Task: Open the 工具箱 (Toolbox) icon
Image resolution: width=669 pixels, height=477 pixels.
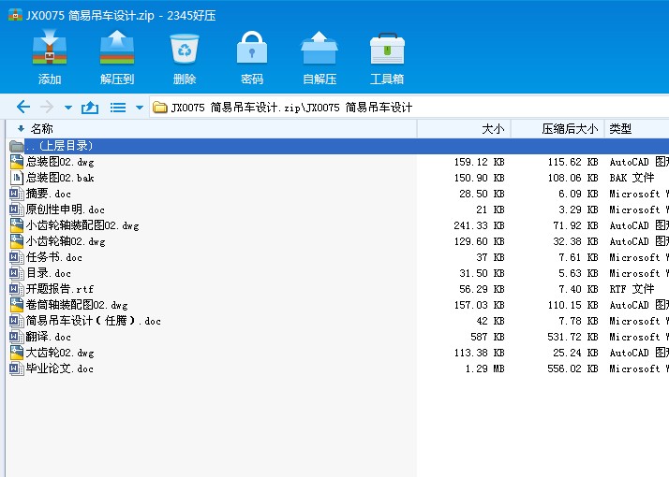Action: coord(387,49)
